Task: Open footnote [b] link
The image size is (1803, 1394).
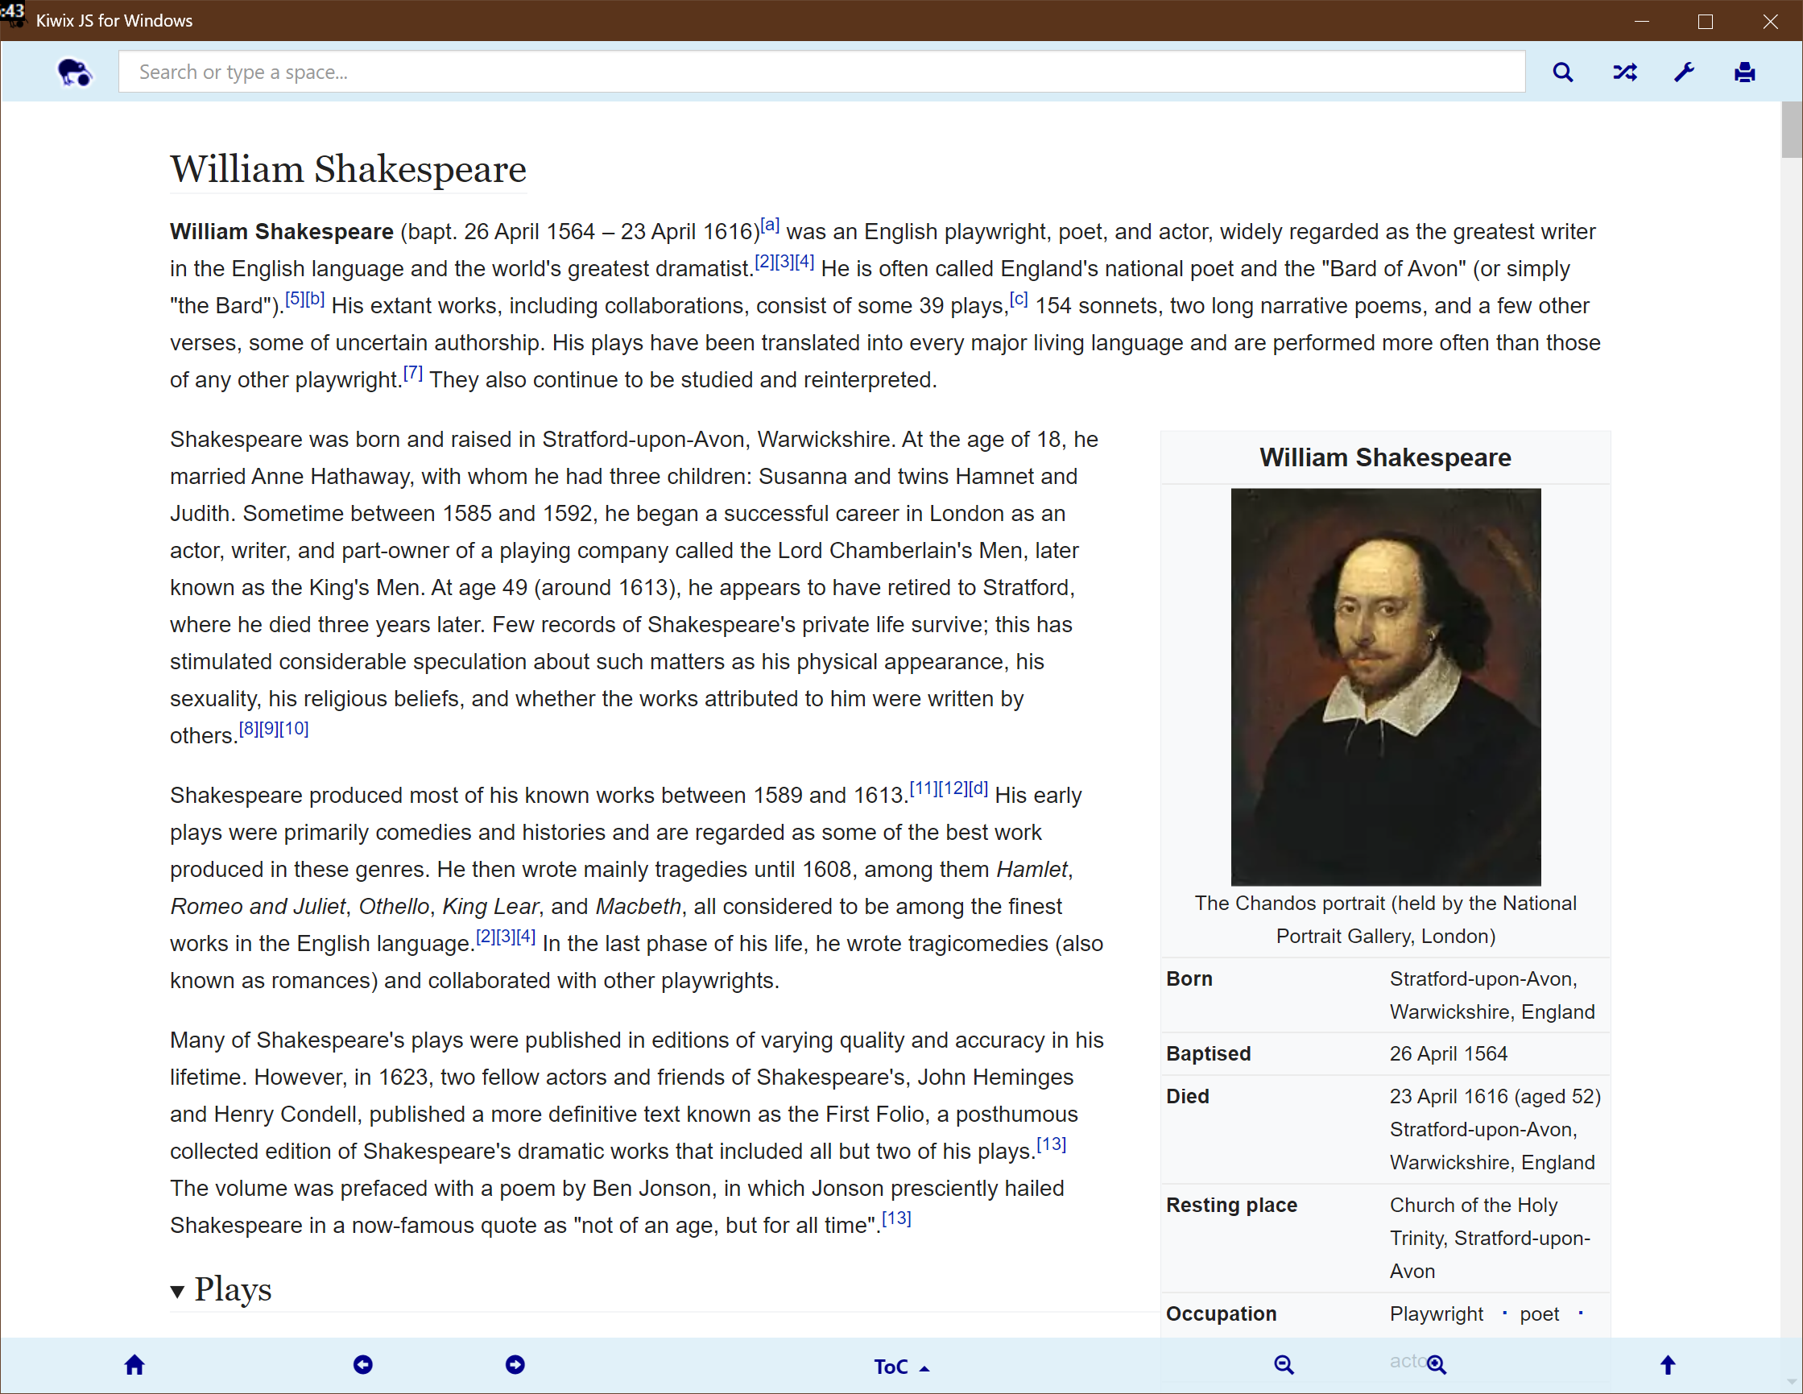Action: click(x=315, y=299)
